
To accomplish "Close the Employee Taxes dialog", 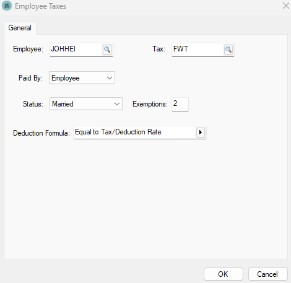I will point(286,6).
